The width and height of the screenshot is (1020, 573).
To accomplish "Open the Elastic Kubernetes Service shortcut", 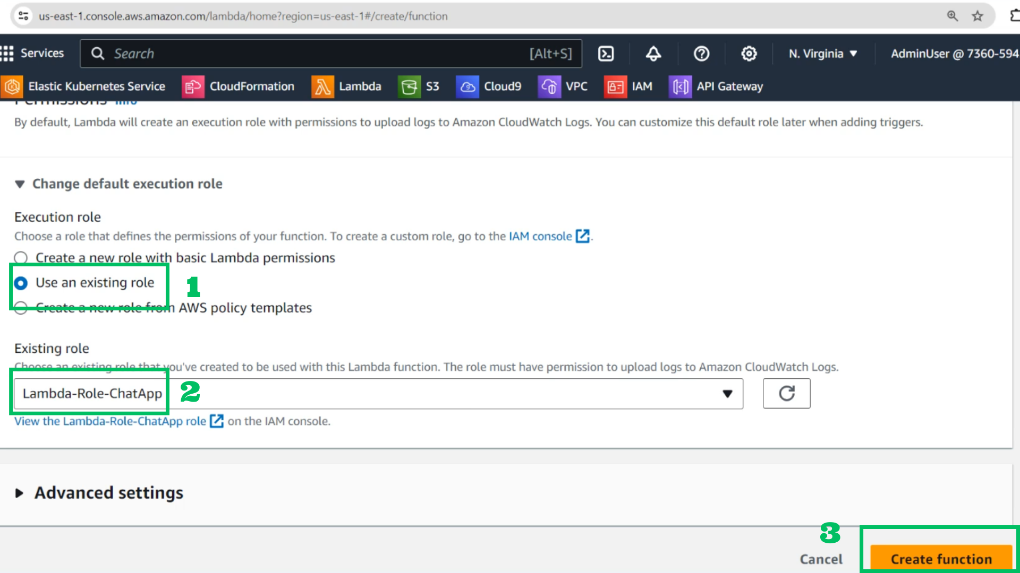I will 83,86.
